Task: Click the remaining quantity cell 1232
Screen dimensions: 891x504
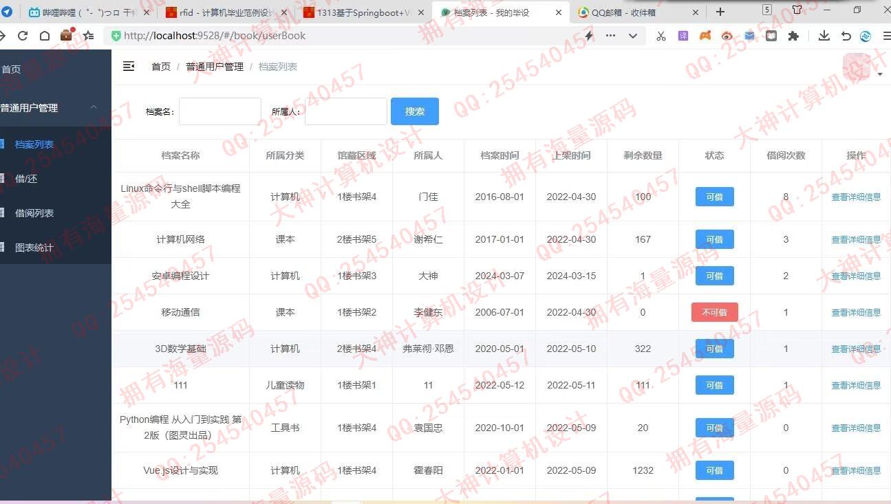Action: [x=643, y=470]
